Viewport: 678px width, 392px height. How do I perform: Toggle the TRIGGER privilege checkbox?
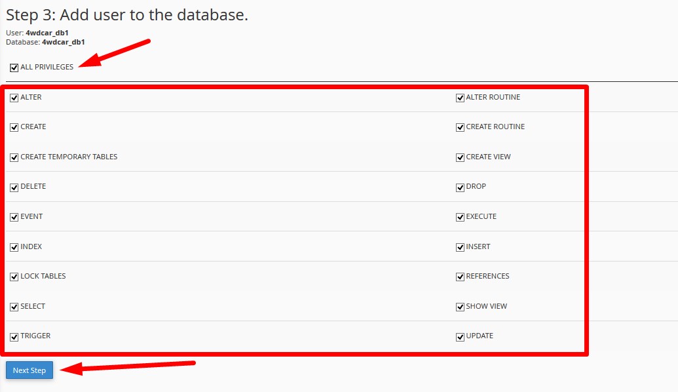coord(14,337)
